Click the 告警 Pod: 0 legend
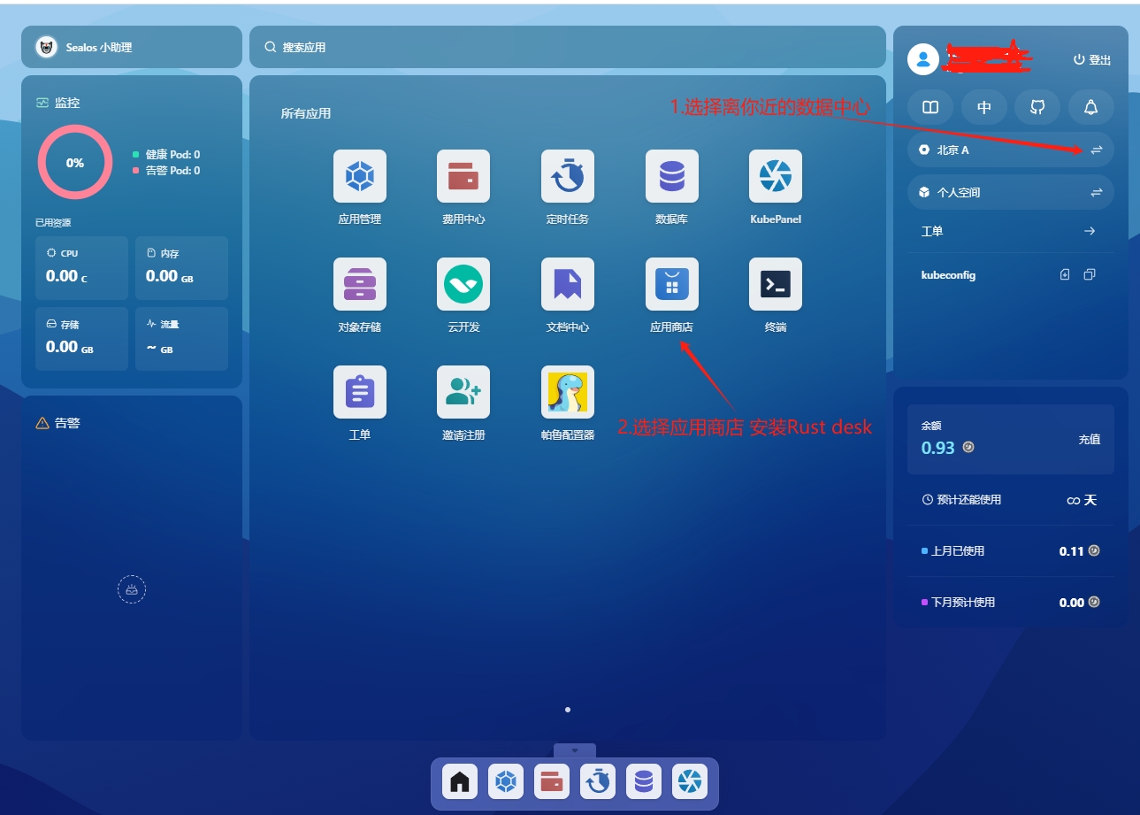This screenshot has width=1140, height=815. [166, 170]
